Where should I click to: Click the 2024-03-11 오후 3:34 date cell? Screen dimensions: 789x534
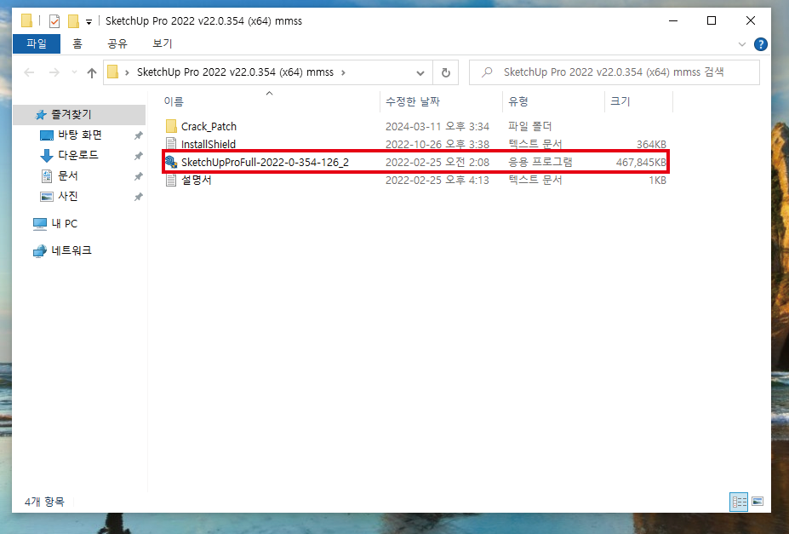(437, 126)
